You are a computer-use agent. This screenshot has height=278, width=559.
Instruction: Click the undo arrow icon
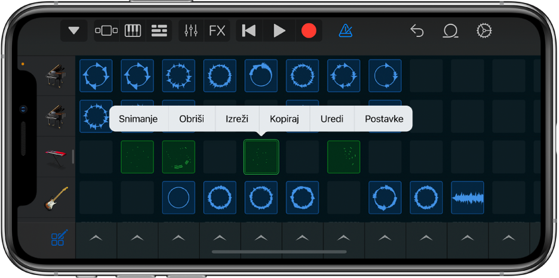[x=417, y=31]
